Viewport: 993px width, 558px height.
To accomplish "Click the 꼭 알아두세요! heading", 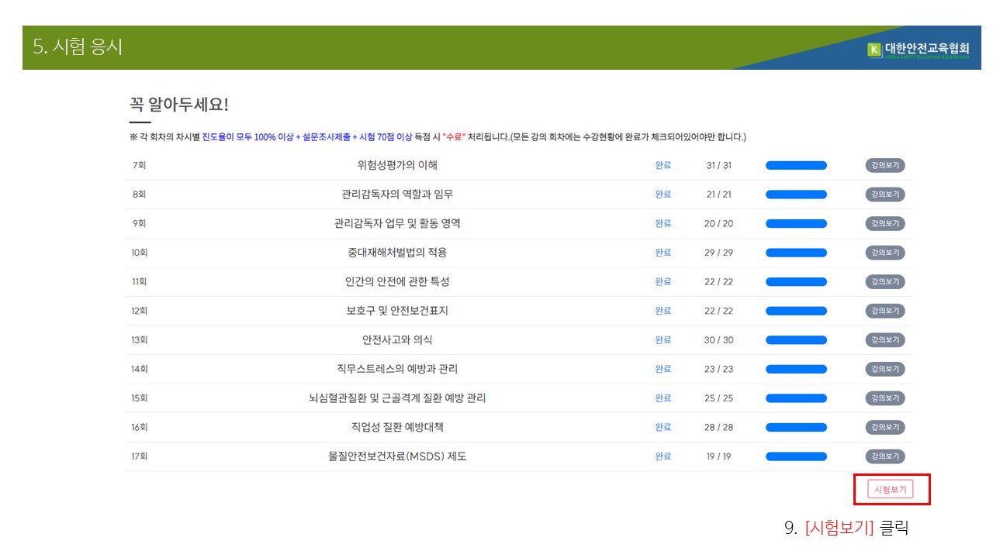I will point(179,105).
